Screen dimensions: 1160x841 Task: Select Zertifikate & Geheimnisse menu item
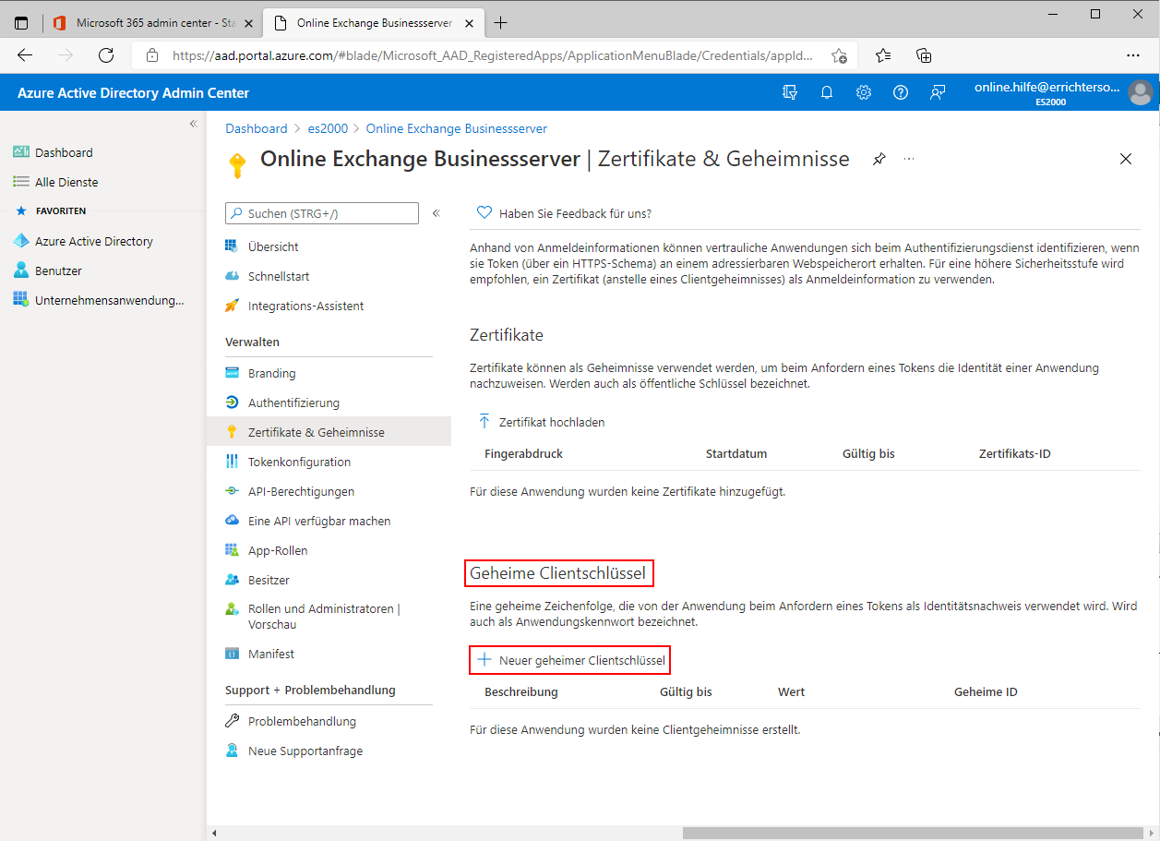pyautogui.click(x=329, y=432)
